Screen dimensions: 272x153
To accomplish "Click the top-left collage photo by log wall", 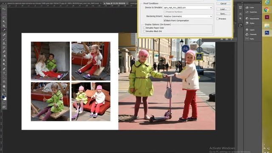I will pos(50,61).
